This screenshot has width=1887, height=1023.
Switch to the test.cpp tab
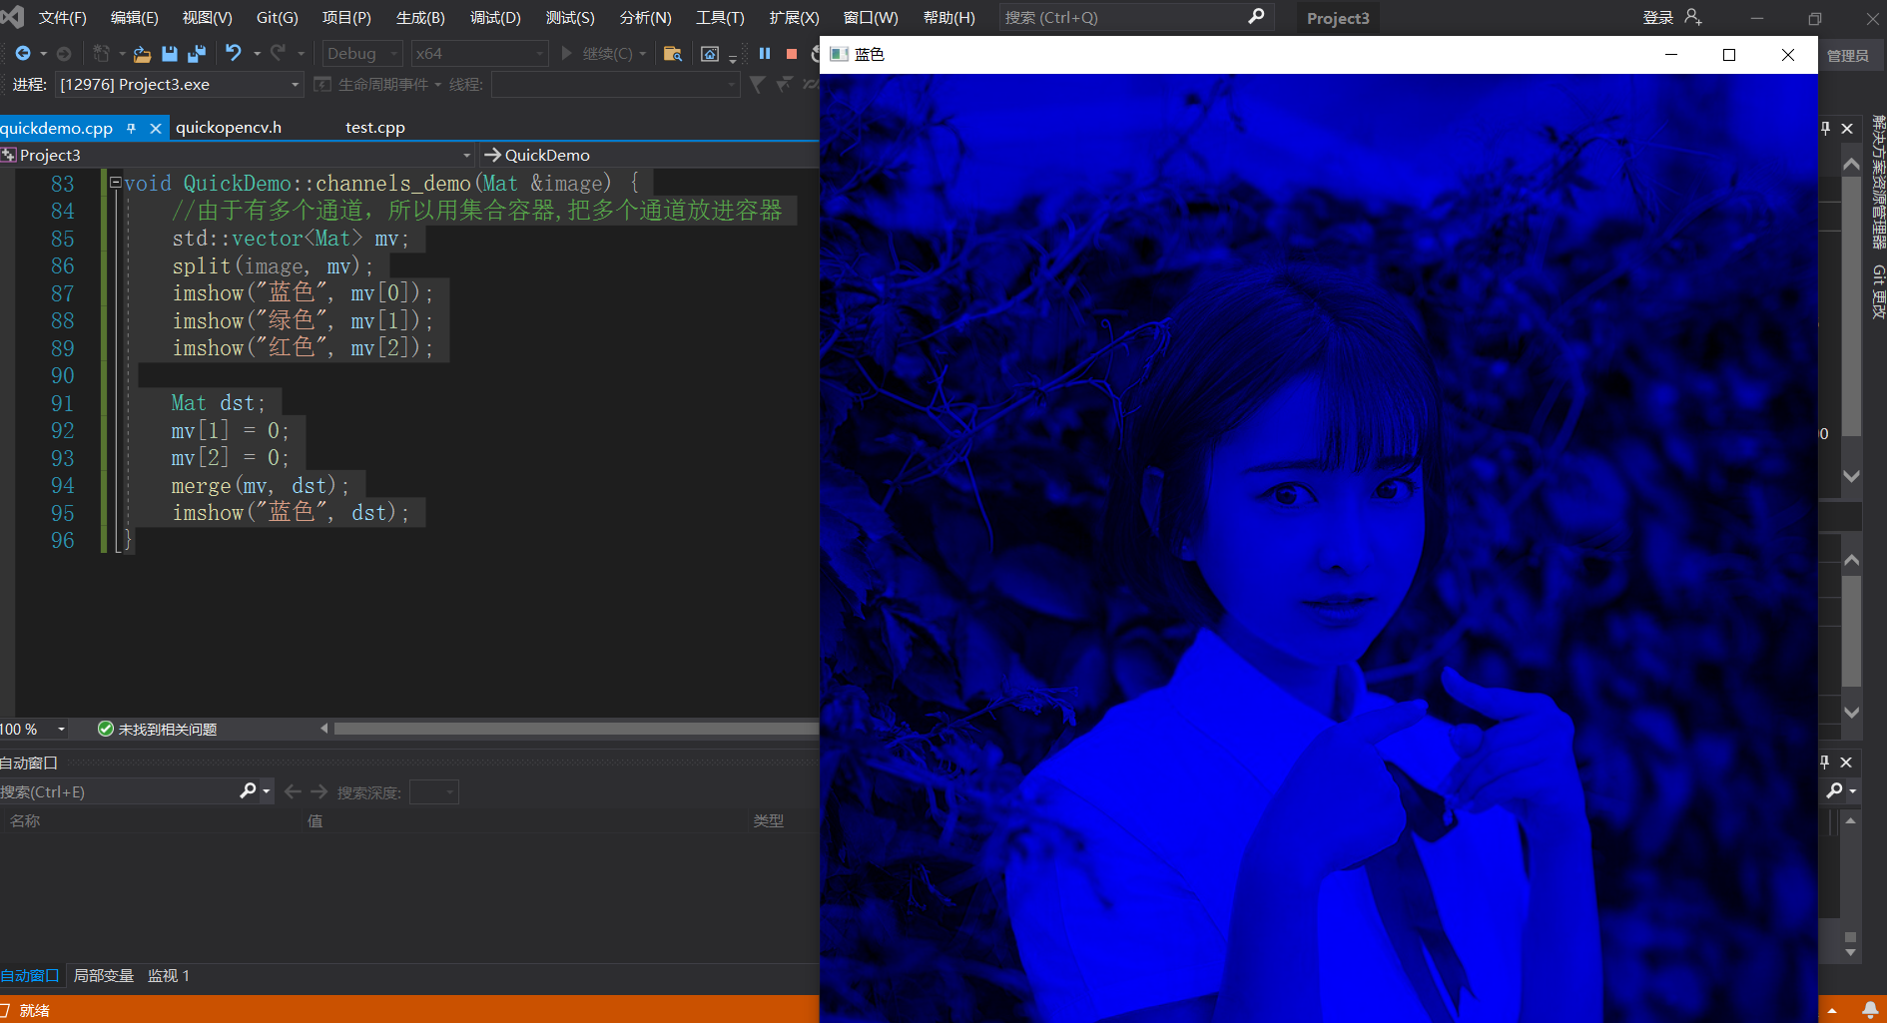375,128
